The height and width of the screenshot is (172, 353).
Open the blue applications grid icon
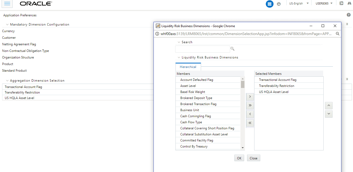pyautogui.click(x=270, y=4)
